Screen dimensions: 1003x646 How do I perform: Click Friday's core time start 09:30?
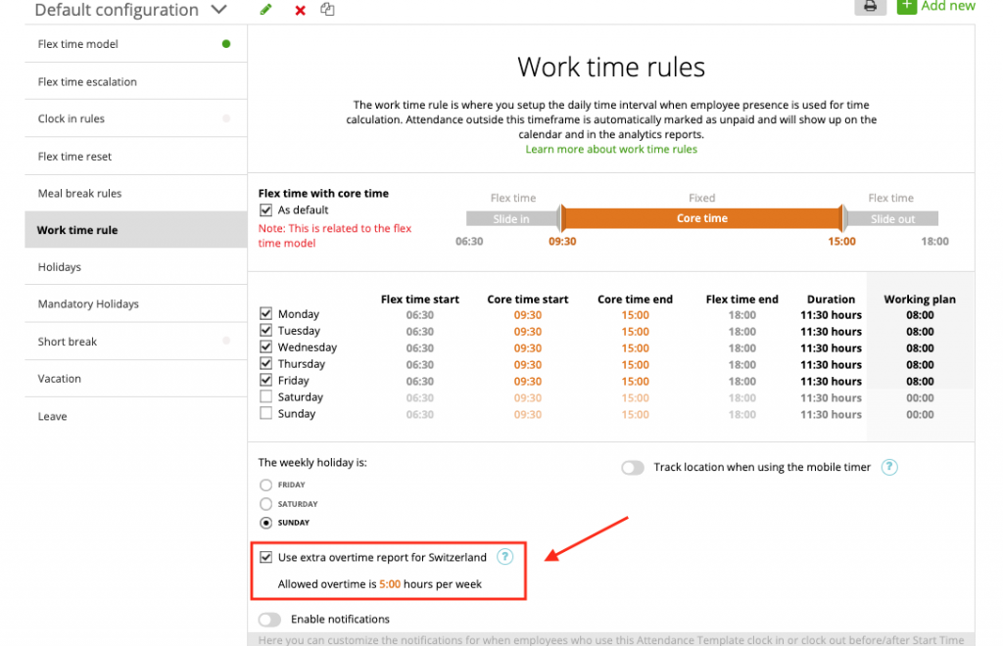(x=528, y=382)
